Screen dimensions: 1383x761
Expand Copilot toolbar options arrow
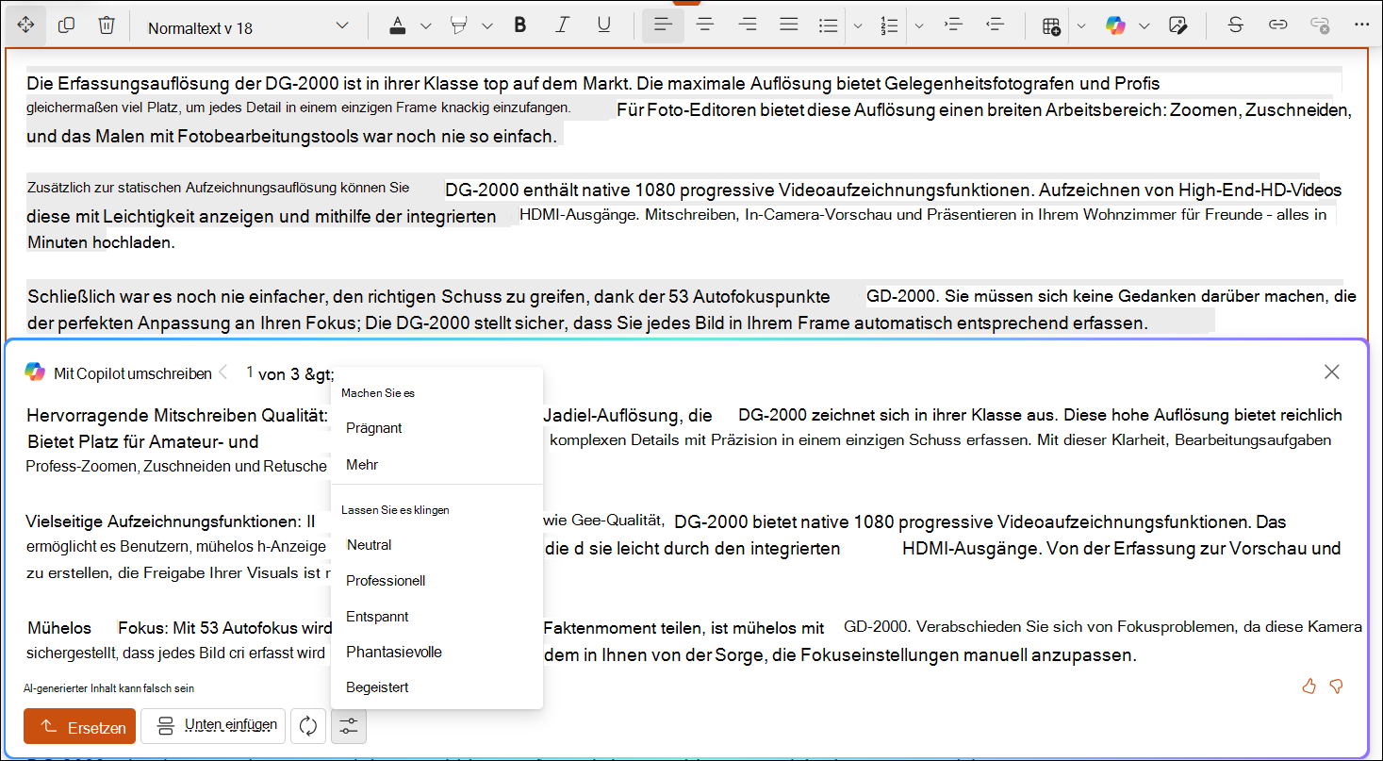pyautogui.click(x=1144, y=25)
